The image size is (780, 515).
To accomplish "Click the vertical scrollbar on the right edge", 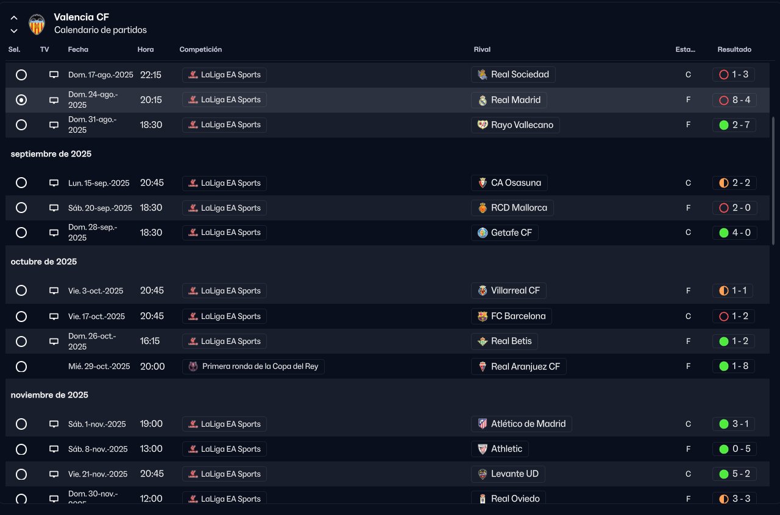I will click(x=774, y=164).
